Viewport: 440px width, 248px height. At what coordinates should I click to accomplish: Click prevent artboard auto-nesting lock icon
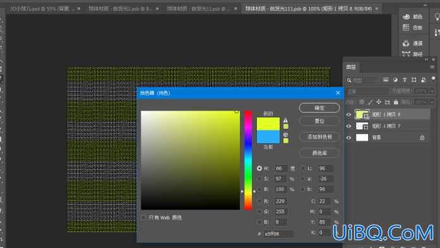pyautogui.click(x=388, y=102)
